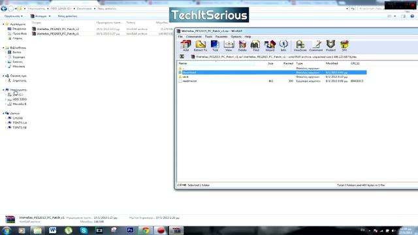The image size is (418, 235).
Task: Open Photoshop from the taskbar
Action: [130, 230]
